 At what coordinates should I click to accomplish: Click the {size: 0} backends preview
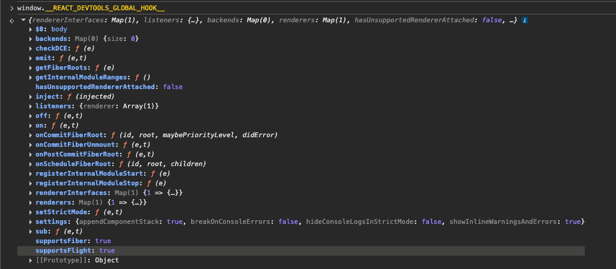(x=120, y=39)
